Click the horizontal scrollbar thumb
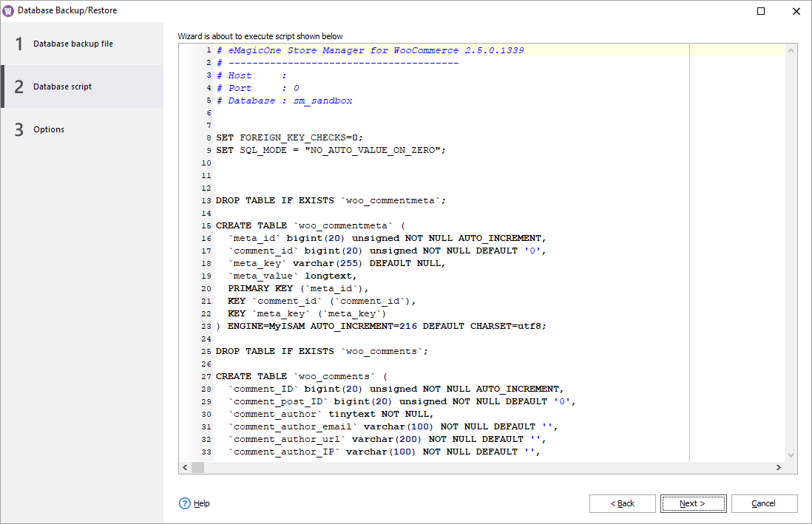The width and height of the screenshot is (812, 524). tap(197, 468)
